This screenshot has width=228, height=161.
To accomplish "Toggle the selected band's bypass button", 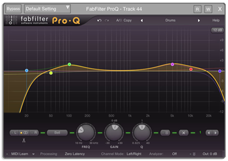I will pyautogui.click(x=165, y=133).
